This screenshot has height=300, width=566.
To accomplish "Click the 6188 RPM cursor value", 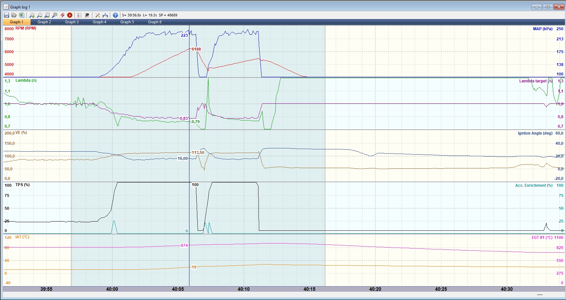I will point(196,49).
